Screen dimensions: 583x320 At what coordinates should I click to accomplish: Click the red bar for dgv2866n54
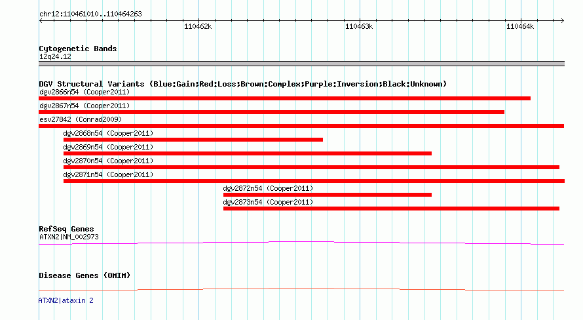(x=284, y=98)
